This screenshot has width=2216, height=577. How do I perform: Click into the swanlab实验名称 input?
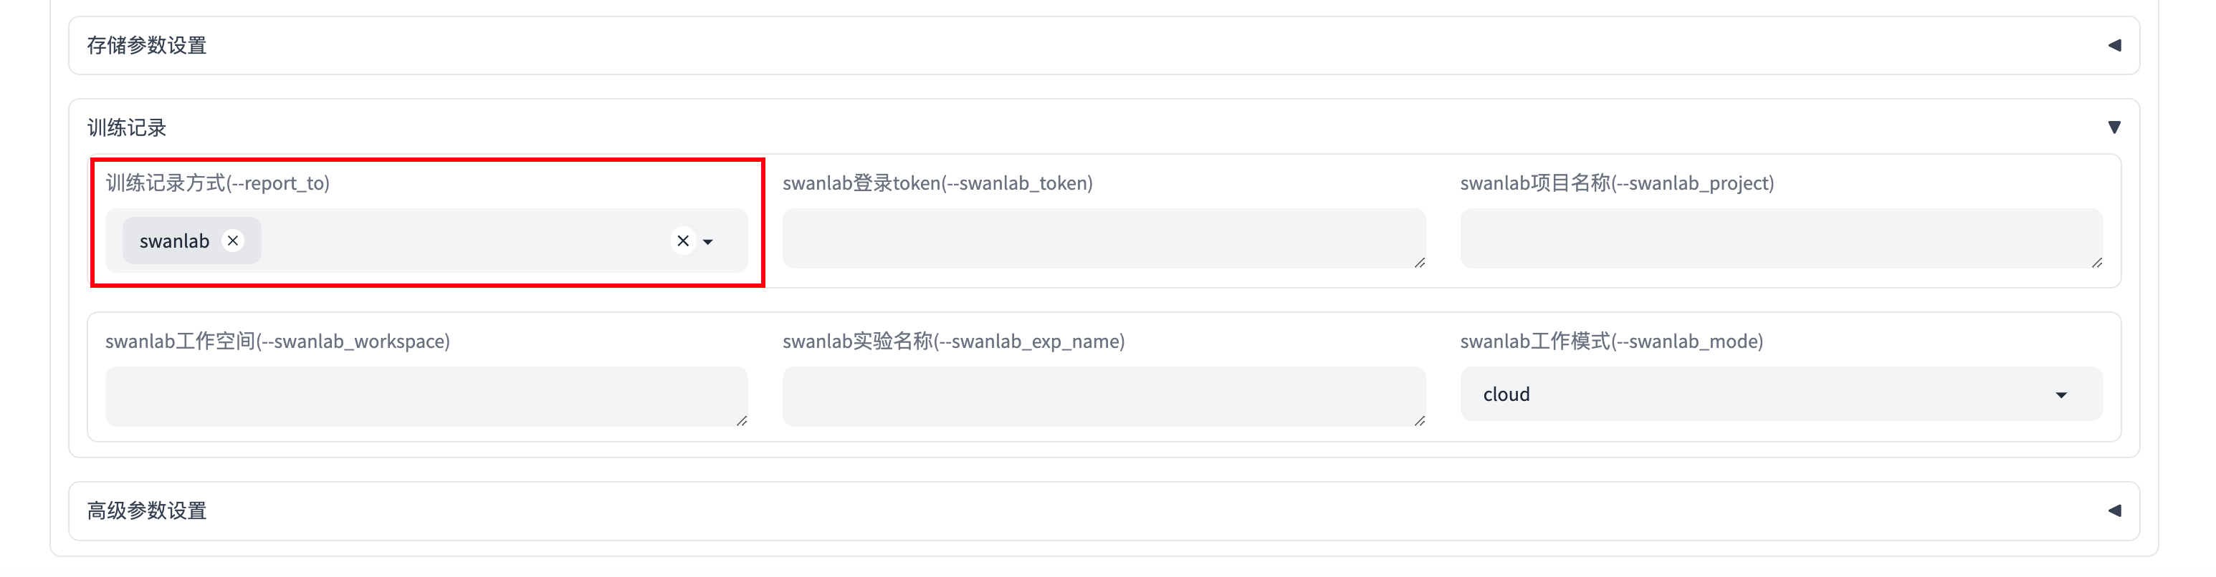point(1103,397)
